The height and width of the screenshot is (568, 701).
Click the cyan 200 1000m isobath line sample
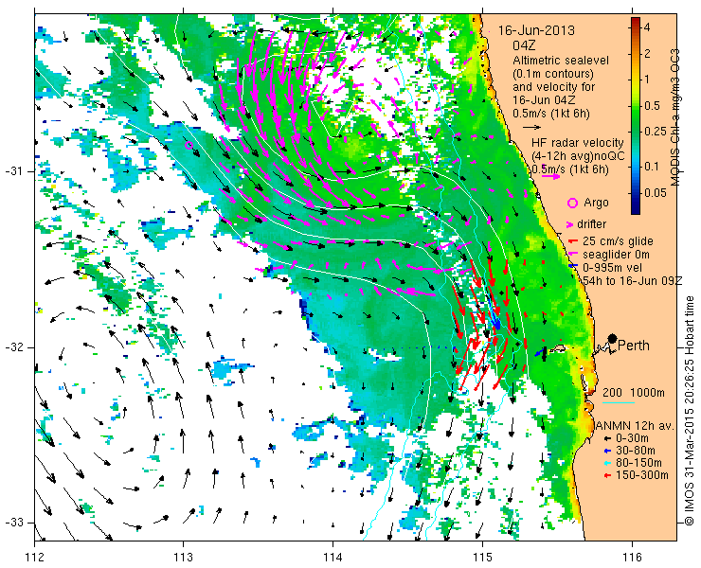619,403
